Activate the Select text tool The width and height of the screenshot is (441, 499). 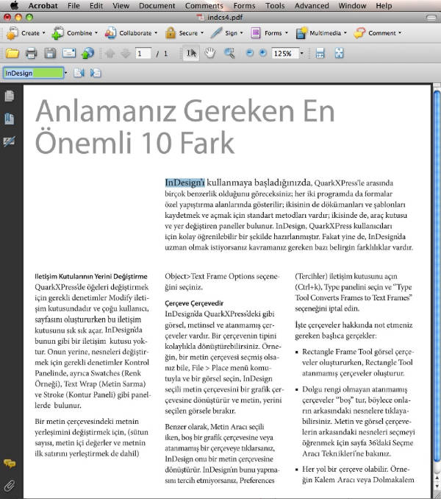[191, 53]
